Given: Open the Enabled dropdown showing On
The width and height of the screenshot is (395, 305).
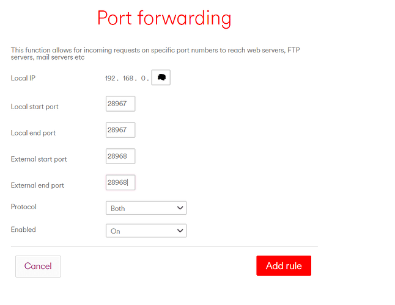Looking at the screenshot, I should pyautogui.click(x=146, y=231).
